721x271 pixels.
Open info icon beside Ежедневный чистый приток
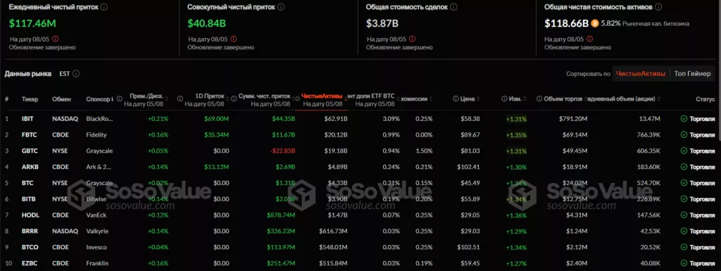[x=104, y=7]
